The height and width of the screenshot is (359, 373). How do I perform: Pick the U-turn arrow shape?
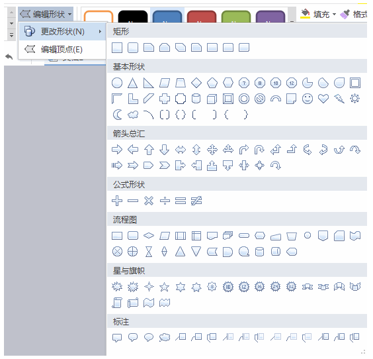click(x=259, y=150)
